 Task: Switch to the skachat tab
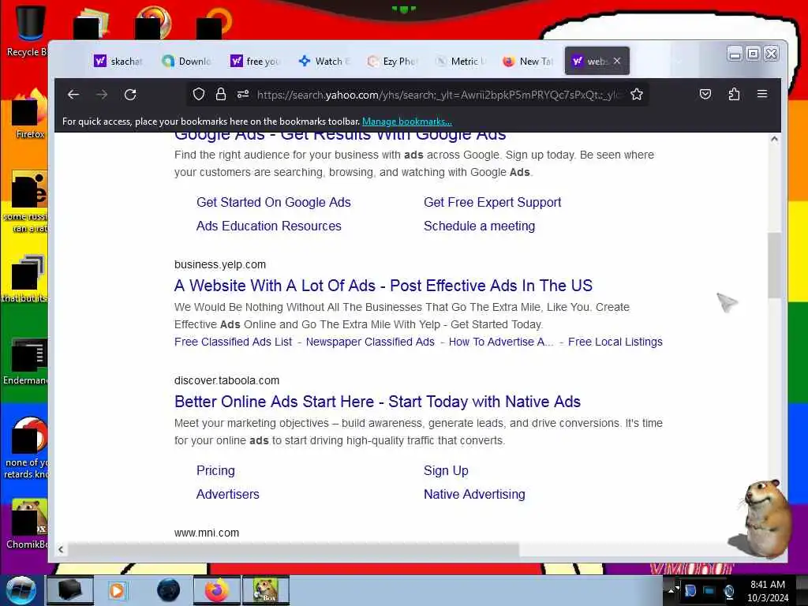click(118, 62)
